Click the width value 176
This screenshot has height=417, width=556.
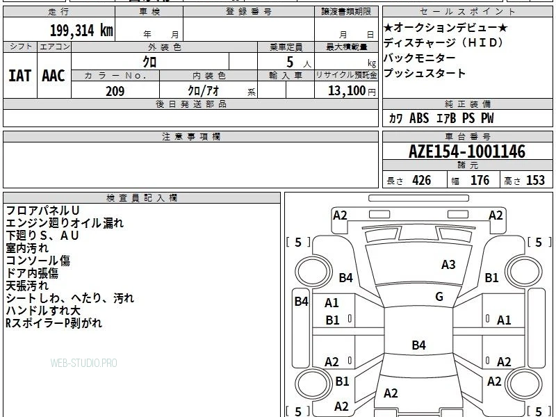point(480,181)
